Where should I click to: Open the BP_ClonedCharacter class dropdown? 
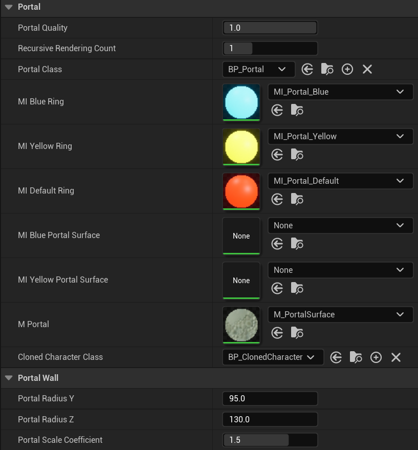[273, 357]
